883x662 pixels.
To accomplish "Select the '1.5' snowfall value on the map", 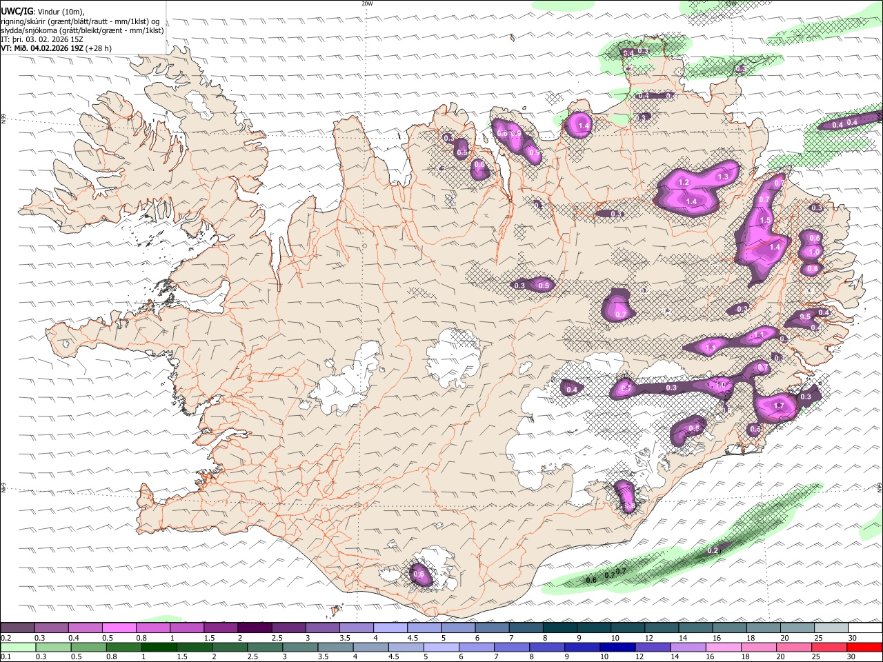I will pos(764,221).
